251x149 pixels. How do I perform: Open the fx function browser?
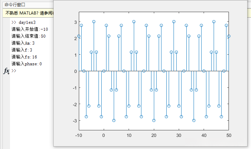(x=7, y=71)
